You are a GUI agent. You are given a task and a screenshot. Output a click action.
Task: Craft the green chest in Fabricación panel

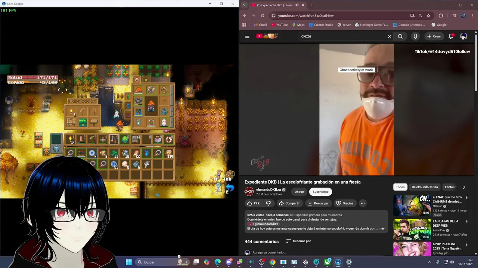coord(83,122)
